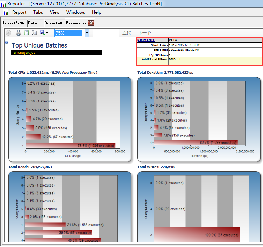The width and height of the screenshot is (263, 247).
Task: Click the 1.5% (33 executes) CPU label
Action: pos(44,110)
